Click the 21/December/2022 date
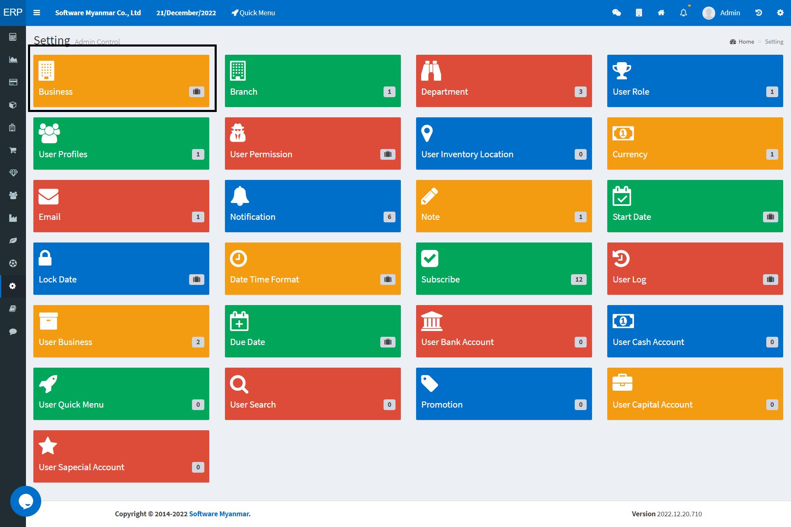This screenshot has height=527, width=791. (x=186, y=13)
